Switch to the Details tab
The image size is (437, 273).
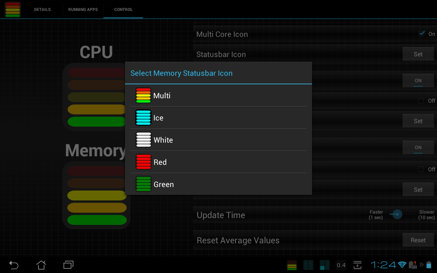point(42,9)
